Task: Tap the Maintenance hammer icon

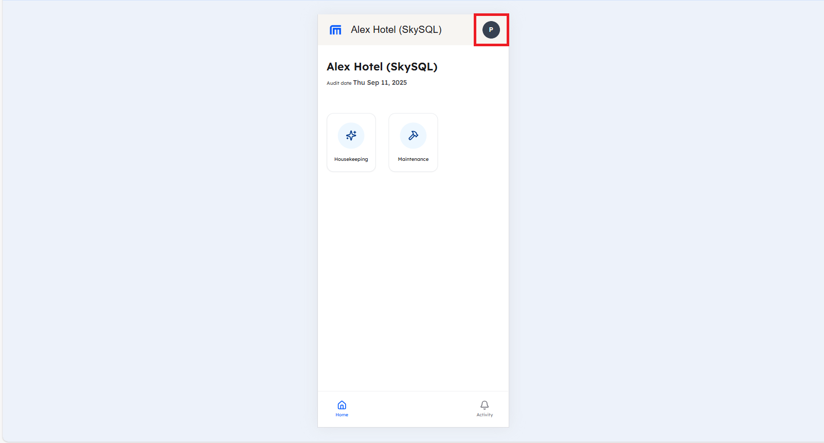Action: [x=413, y=136]
